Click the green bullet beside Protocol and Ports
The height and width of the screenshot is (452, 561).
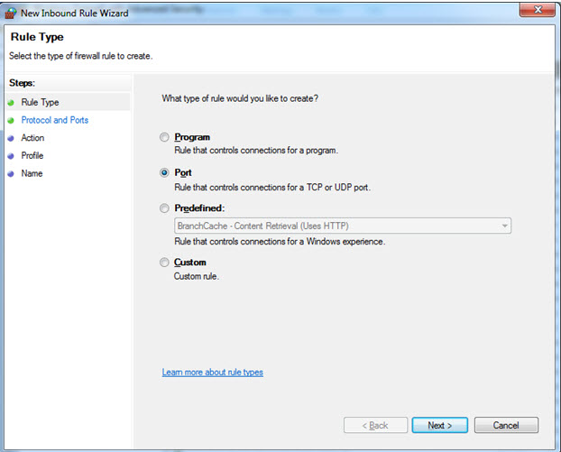click(11, 121)
